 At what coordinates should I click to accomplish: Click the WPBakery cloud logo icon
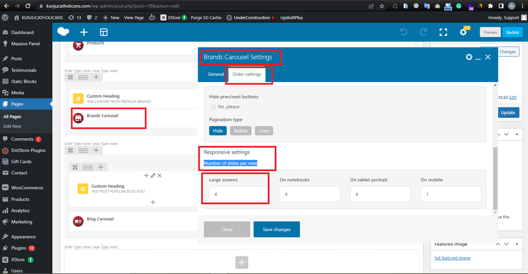63,32
